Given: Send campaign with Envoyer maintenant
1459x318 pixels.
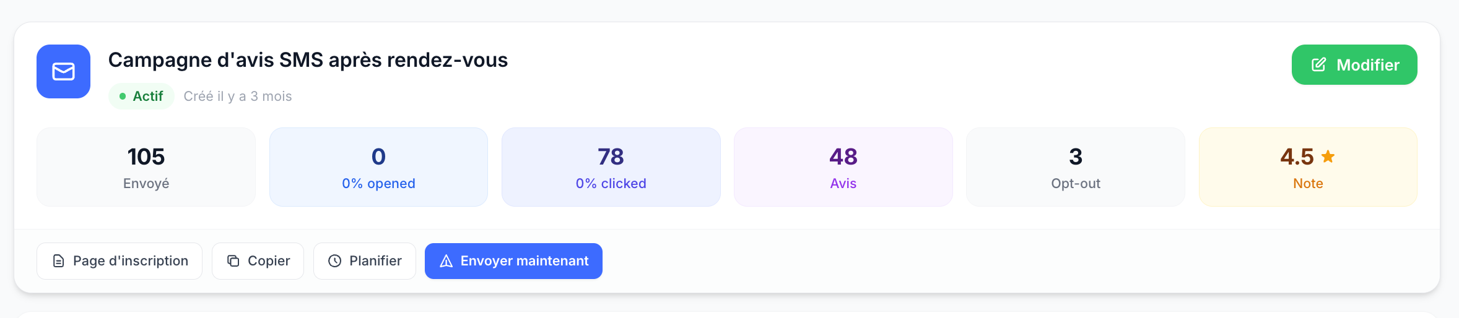Looking at the screenshot, I should [513, 261].
